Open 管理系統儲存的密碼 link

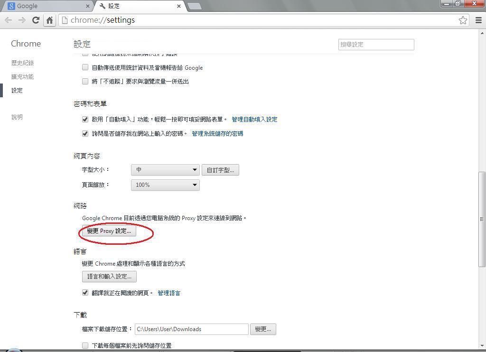217,134
